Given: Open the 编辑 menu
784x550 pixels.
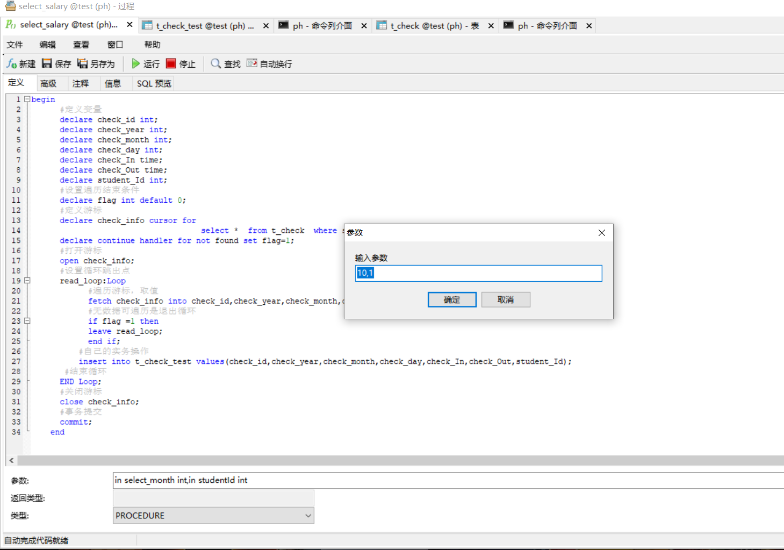Looking at the screenshot, I should (x=48, y=45).
